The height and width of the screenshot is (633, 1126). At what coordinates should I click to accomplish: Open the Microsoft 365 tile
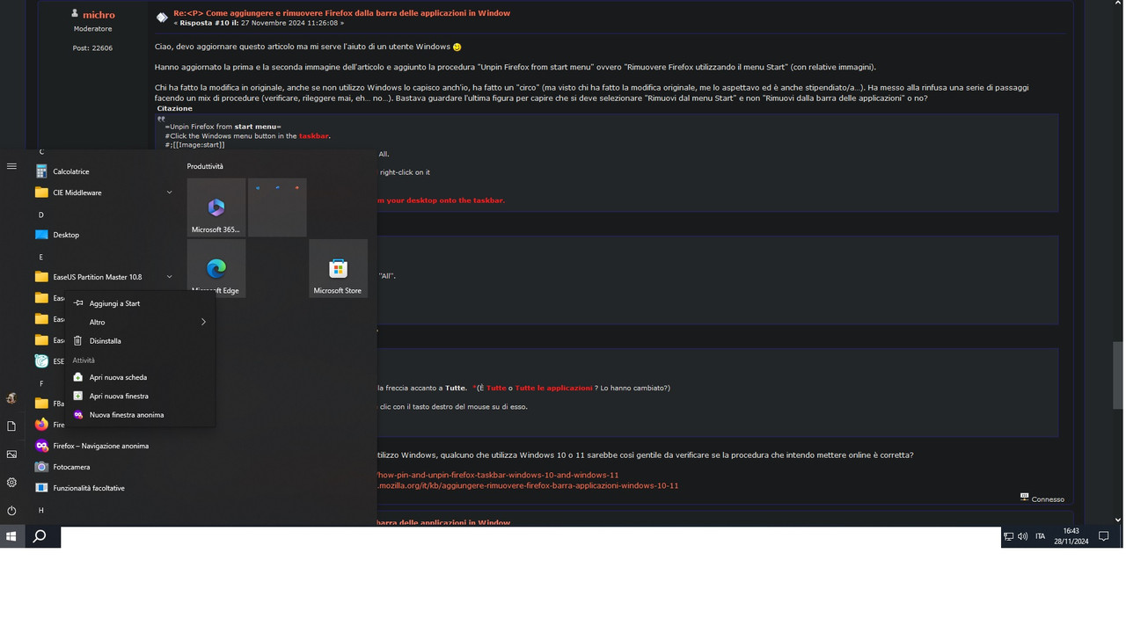[216, 207]
